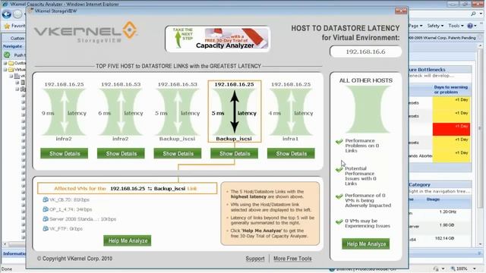Click the Days to warning or problem header
This screenshot has width=486, height=273.
(450, 89)
